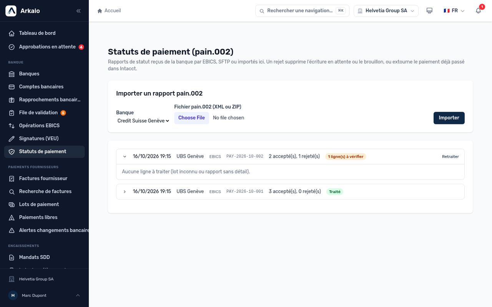
Task: Click the Rechercher une navigation search field
Action: click(302, 11)
